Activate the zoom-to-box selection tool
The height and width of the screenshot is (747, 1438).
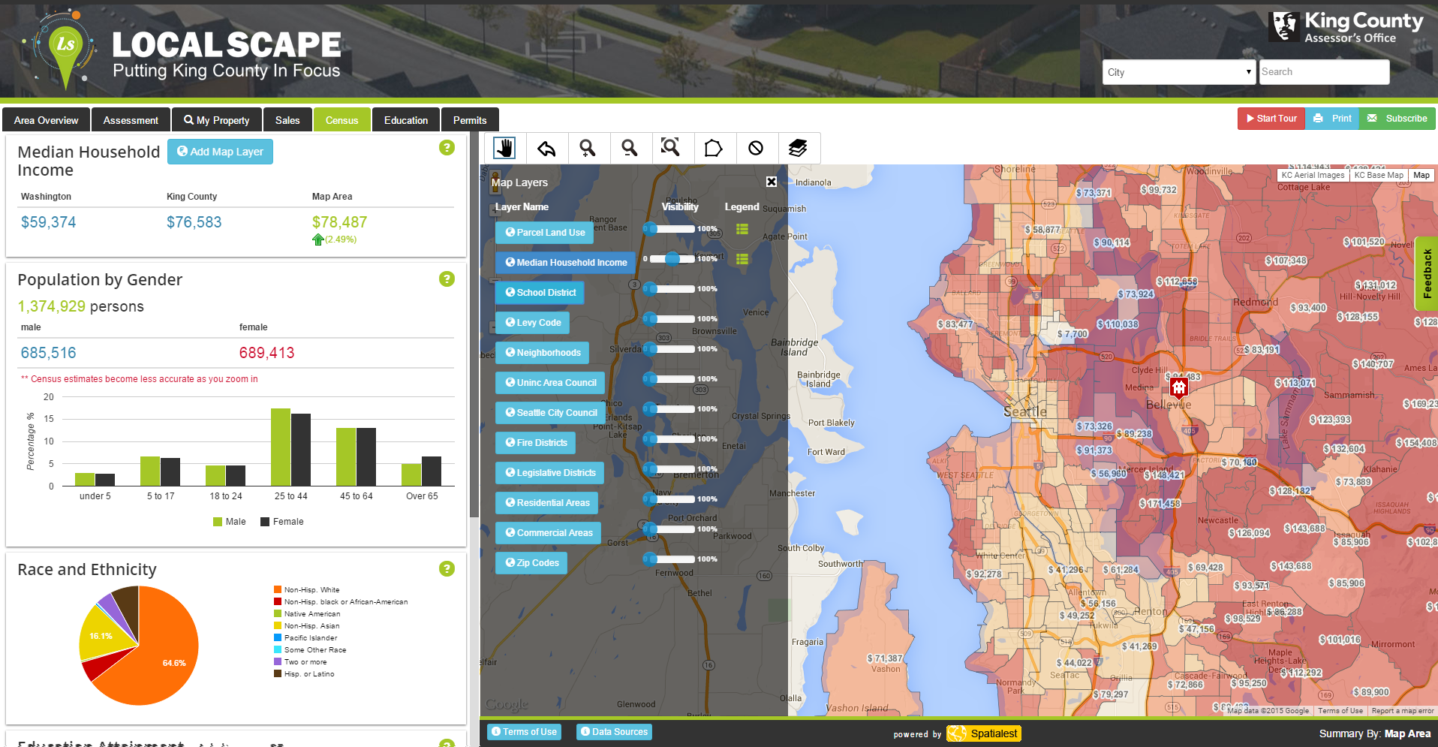672,148
